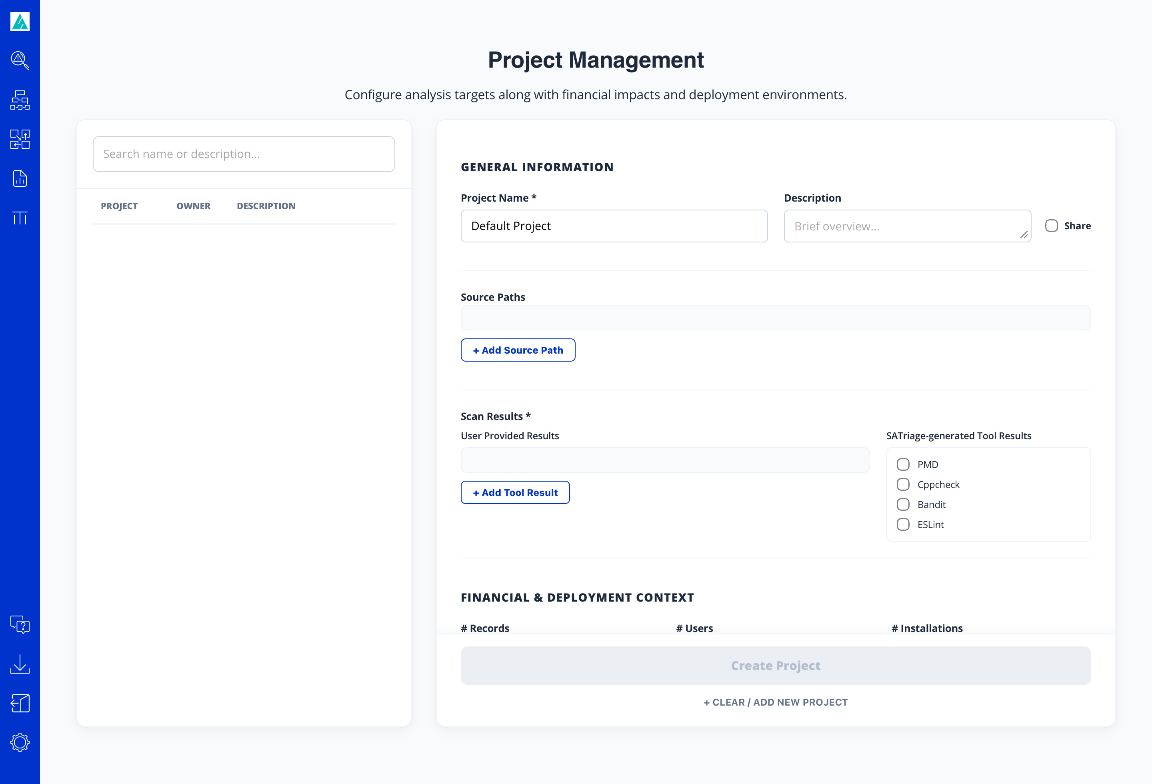
Task: Click the Add Tool Result button
Action: (515, 493)
